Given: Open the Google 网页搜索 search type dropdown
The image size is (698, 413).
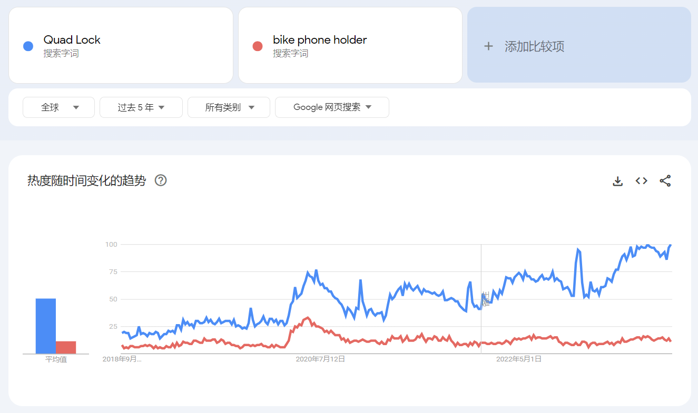Looking at the screenshot, I should (x=332, y=107).
